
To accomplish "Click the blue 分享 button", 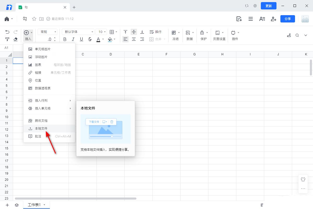I will click(288, 19).
